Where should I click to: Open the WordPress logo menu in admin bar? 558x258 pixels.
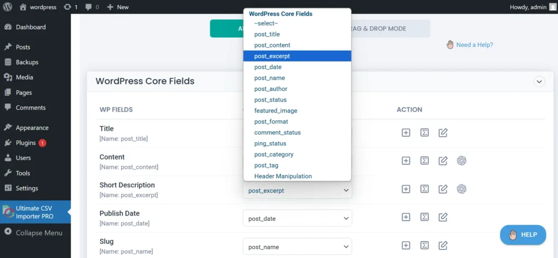click(8, 7)
